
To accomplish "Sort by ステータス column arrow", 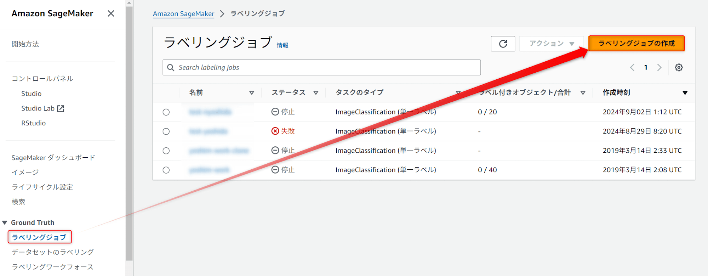I will (x=316, y=93).
